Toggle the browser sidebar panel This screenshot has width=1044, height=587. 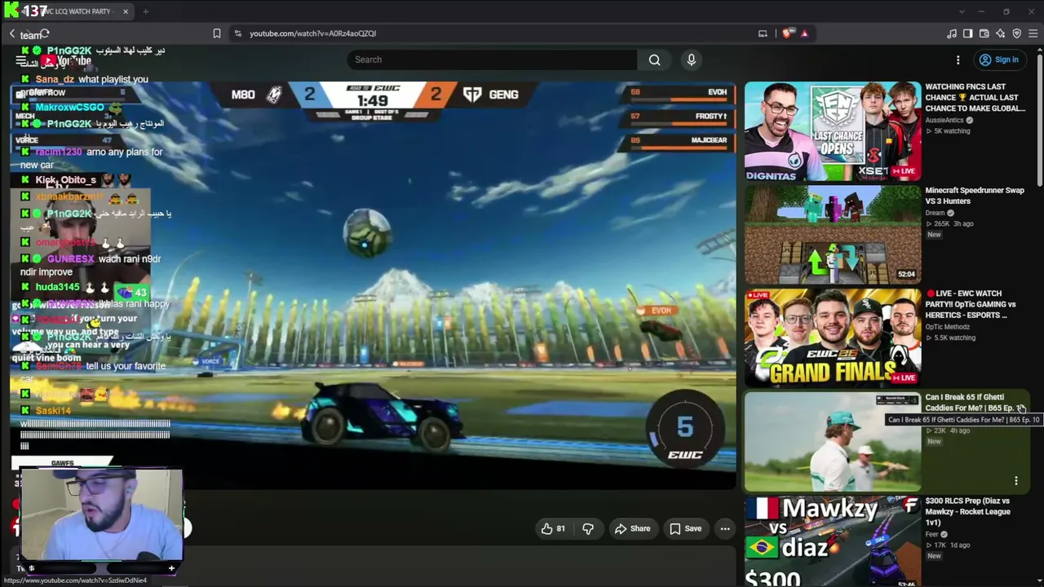pos(968,33)
